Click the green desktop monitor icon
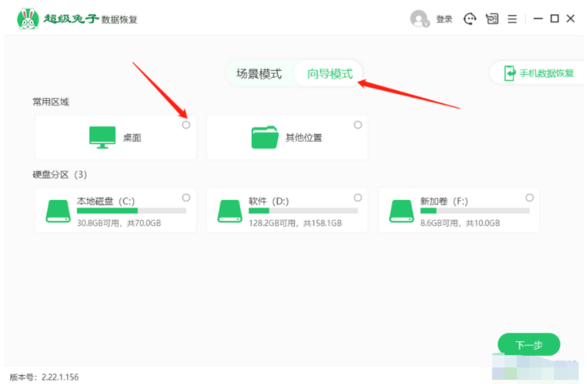587x384 pixels. coord(102,137)
